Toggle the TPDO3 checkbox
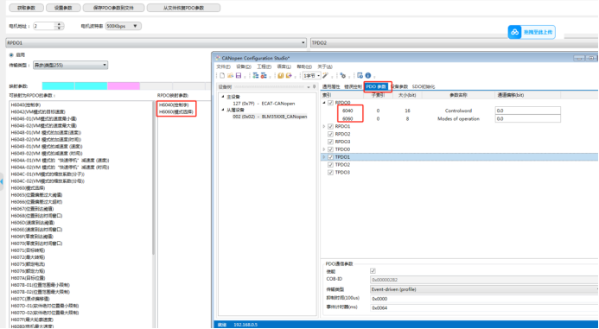 point(331,173)
